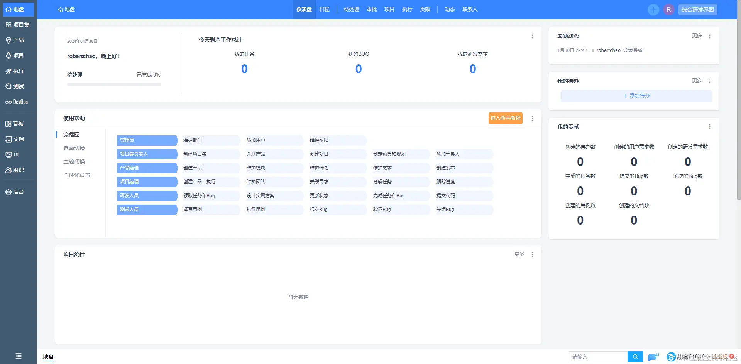Click the 制定预算和规划 flow step

pos(400,154)
